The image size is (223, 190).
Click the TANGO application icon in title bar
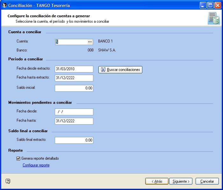4,5
